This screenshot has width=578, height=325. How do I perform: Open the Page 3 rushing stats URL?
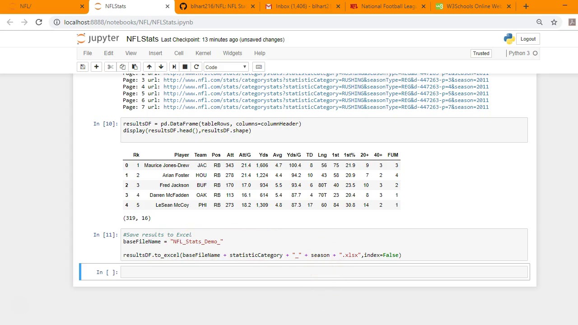click(326, 80)
